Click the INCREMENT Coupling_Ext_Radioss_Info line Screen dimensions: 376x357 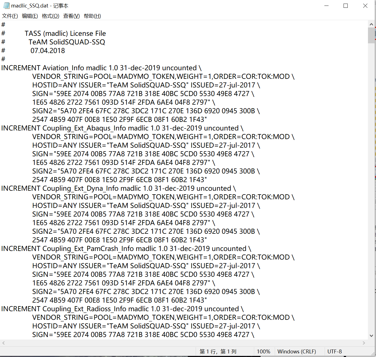122,309
